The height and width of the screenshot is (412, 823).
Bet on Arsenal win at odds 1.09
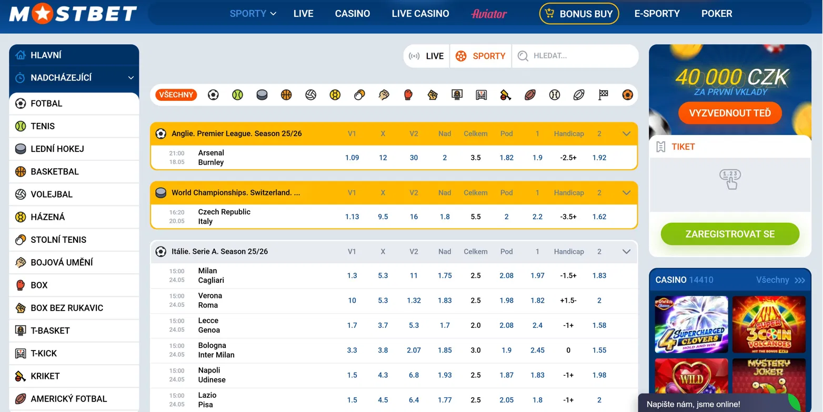(352, 158)
